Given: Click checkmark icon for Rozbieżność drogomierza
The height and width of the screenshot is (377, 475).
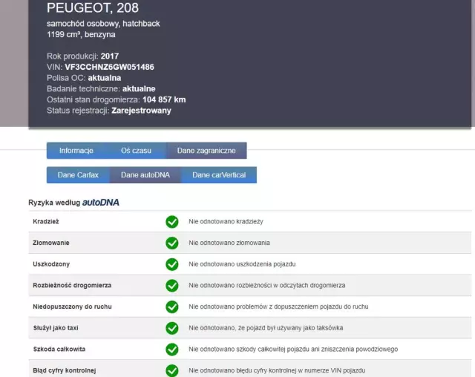Looking at the screenshot, I should pyautogui.click(x=172, y=285).
